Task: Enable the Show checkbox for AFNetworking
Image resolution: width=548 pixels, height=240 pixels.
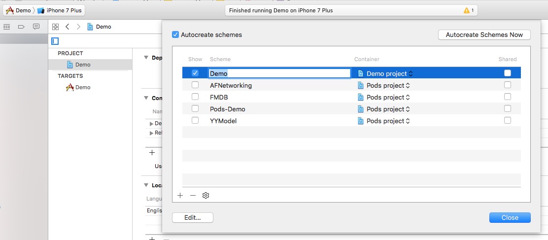Action: 195,85
